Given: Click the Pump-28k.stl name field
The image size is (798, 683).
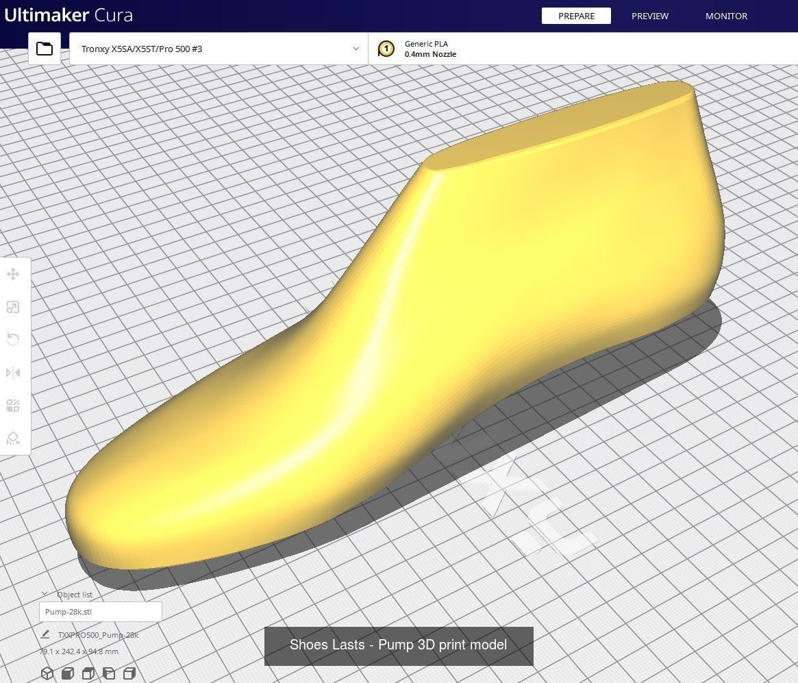Looking at the screenshot, I should [100, 611].
